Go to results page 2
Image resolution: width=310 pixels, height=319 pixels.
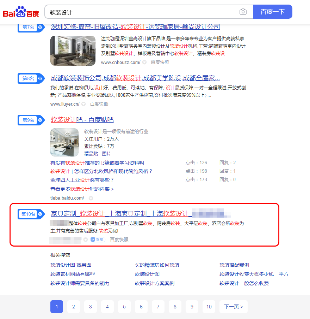[73, 307]
